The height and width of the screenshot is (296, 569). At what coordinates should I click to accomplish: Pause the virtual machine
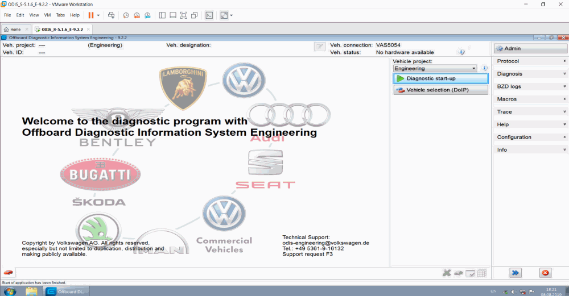90,15
